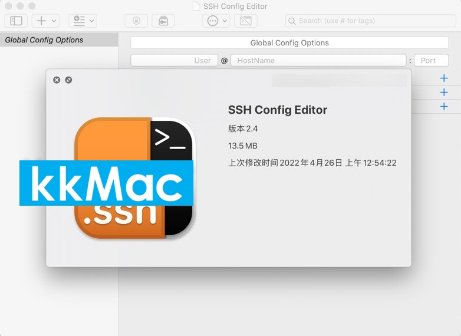Image resolution: width=461 pixels, height=336 pixels.
Task: Open the key manager icon in toolbar
Action: [163, 21]
